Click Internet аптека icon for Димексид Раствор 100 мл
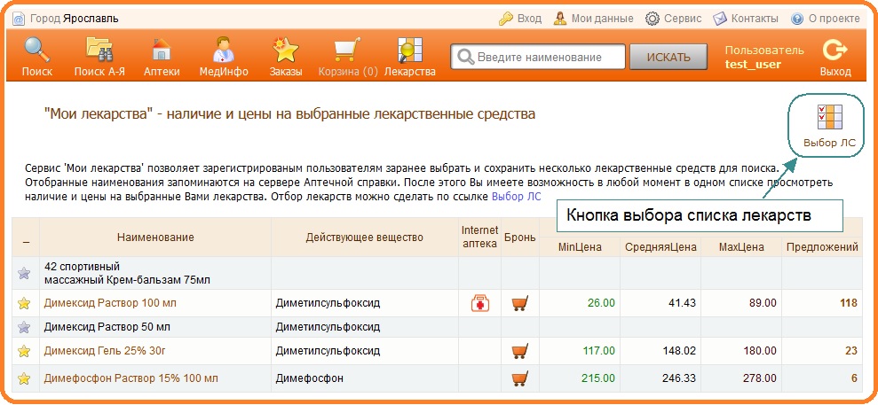 (x=480, y=303)
